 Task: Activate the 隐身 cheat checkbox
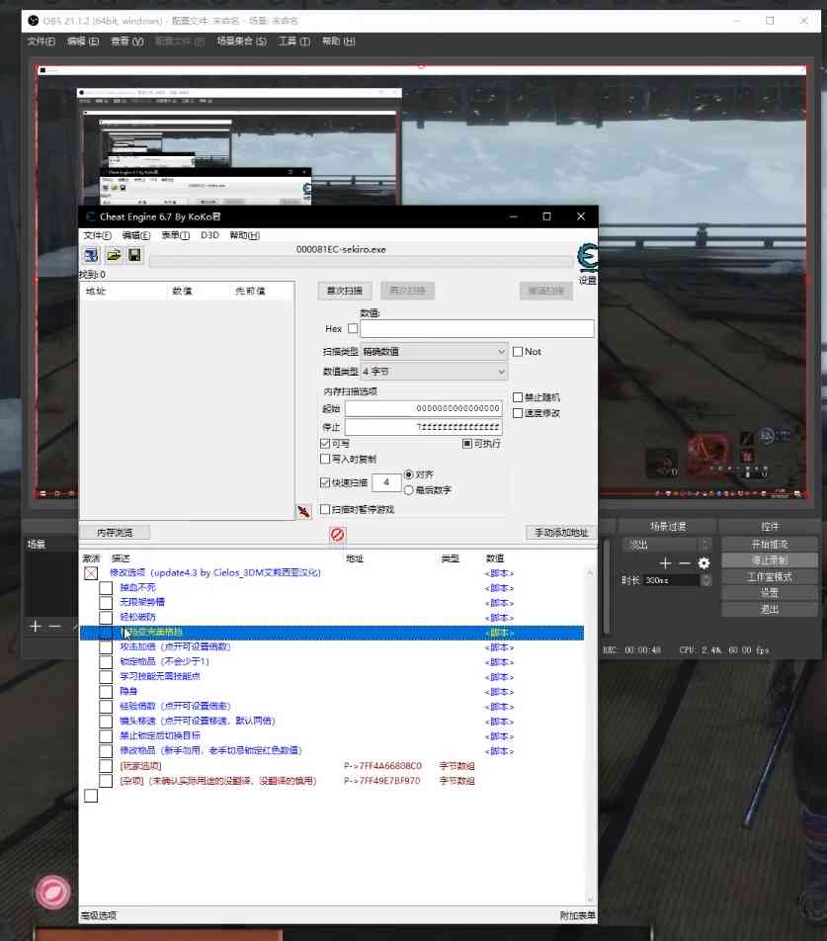(x=106, y=691)
